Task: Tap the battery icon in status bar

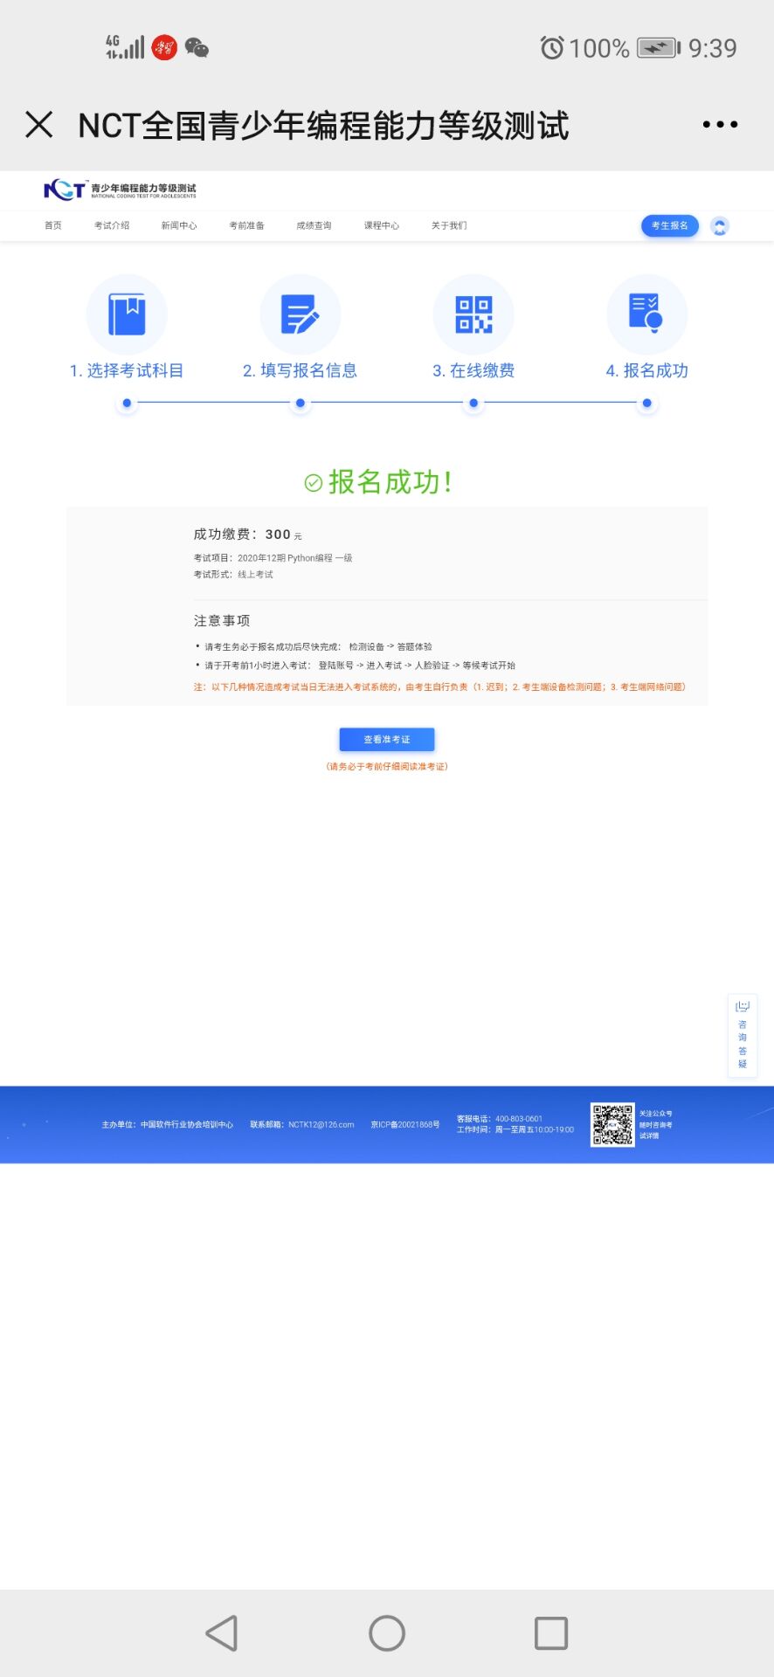Action: point(659,48)
